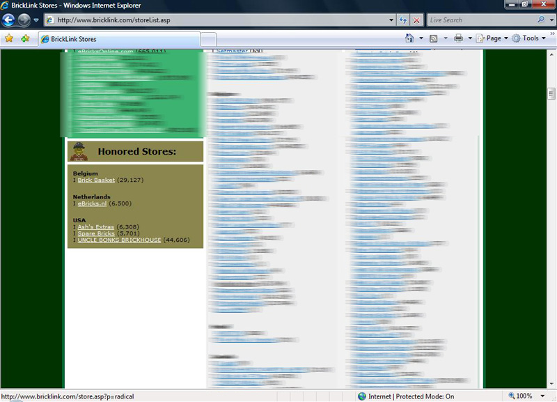Open the Page menu
The image size is (557, 402).
[x=492, y=38]
